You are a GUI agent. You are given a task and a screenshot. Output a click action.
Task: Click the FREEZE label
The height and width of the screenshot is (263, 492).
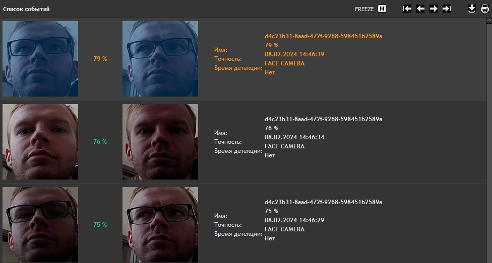click(364, 9)
